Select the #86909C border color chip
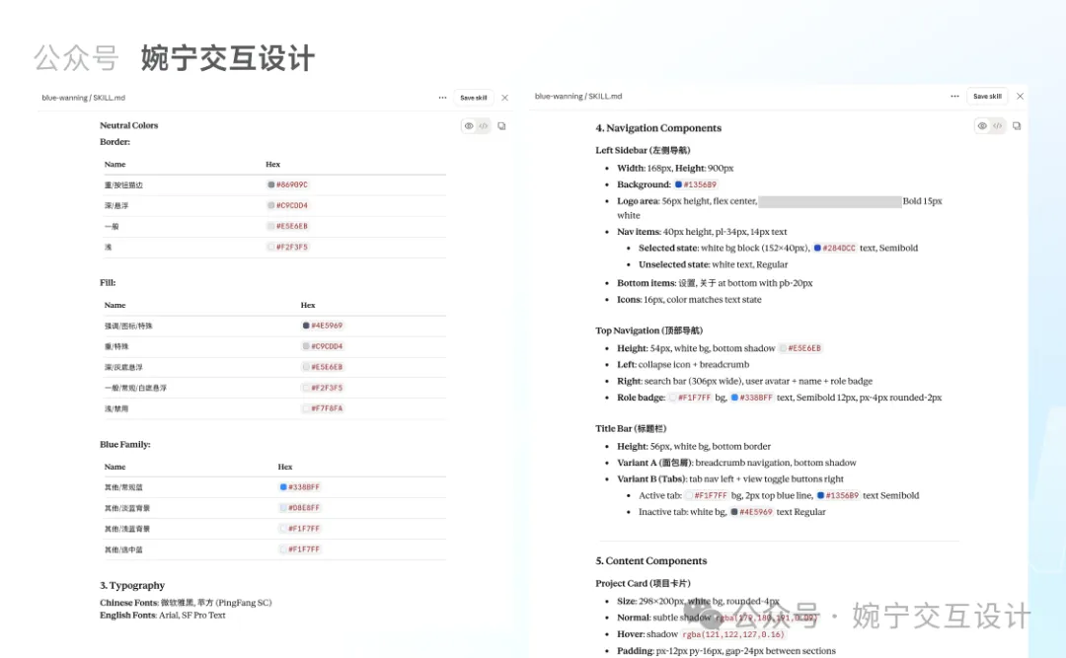This screenshot has width=1066, height=658. [288, 184]
